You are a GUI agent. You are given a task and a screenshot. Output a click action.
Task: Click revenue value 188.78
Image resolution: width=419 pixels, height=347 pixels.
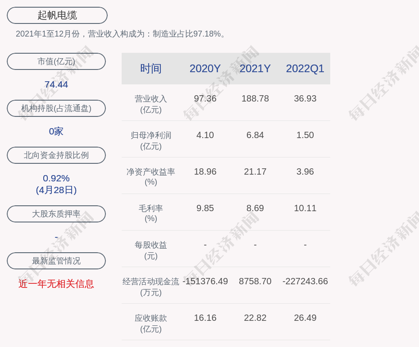(x=255, y=98)
